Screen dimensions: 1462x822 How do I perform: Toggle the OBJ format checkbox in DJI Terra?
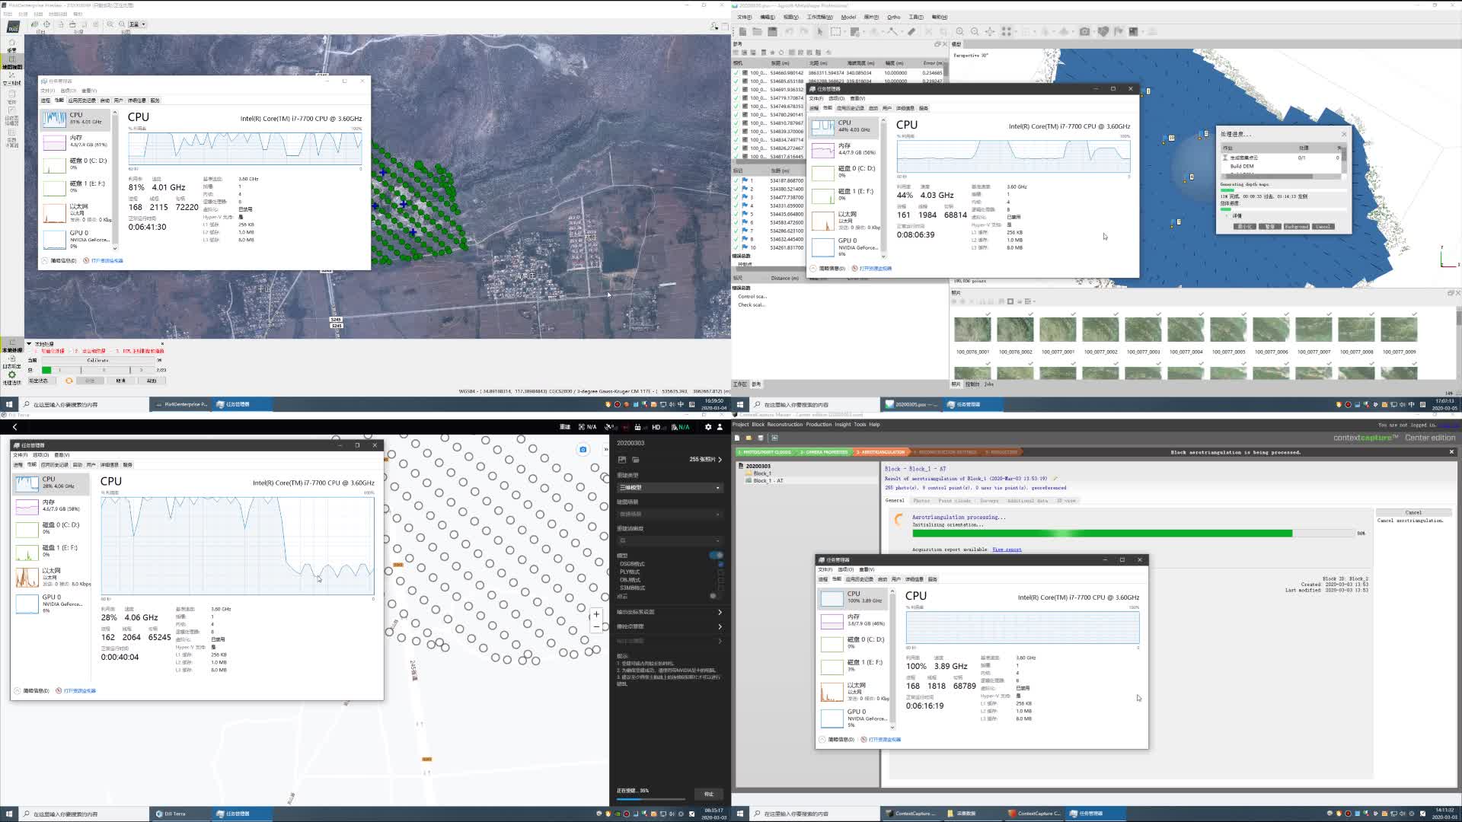click(720, 580)
